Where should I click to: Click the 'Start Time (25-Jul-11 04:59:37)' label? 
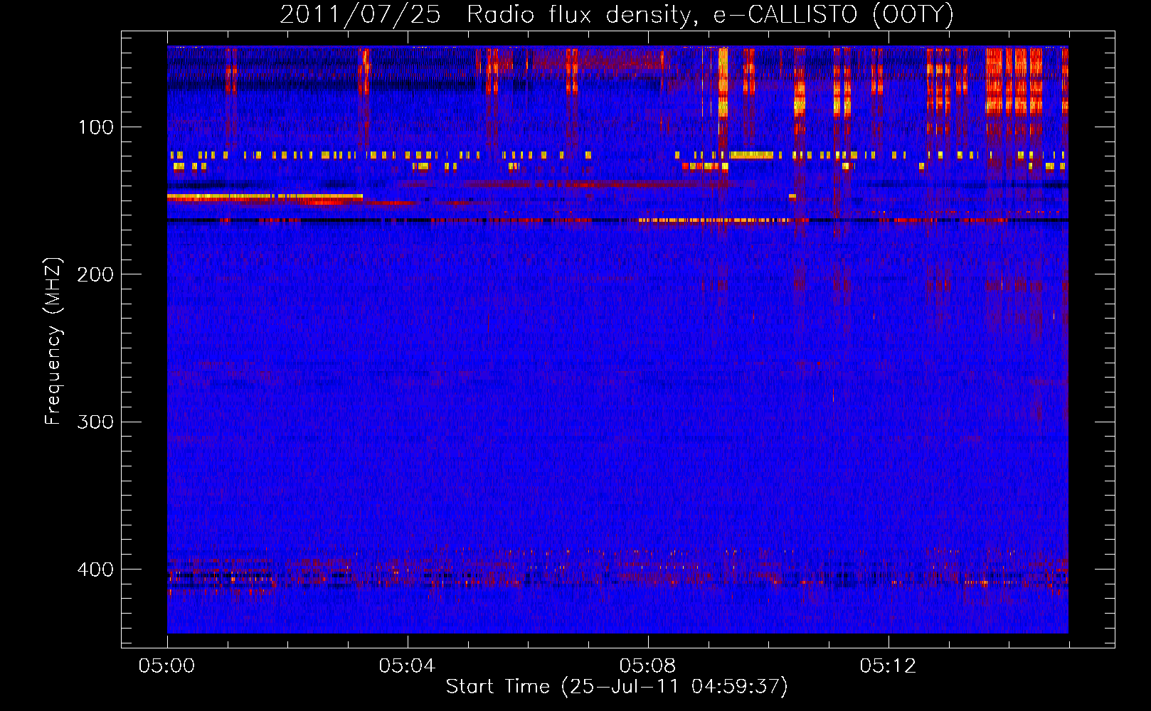[x=617, y=687]
